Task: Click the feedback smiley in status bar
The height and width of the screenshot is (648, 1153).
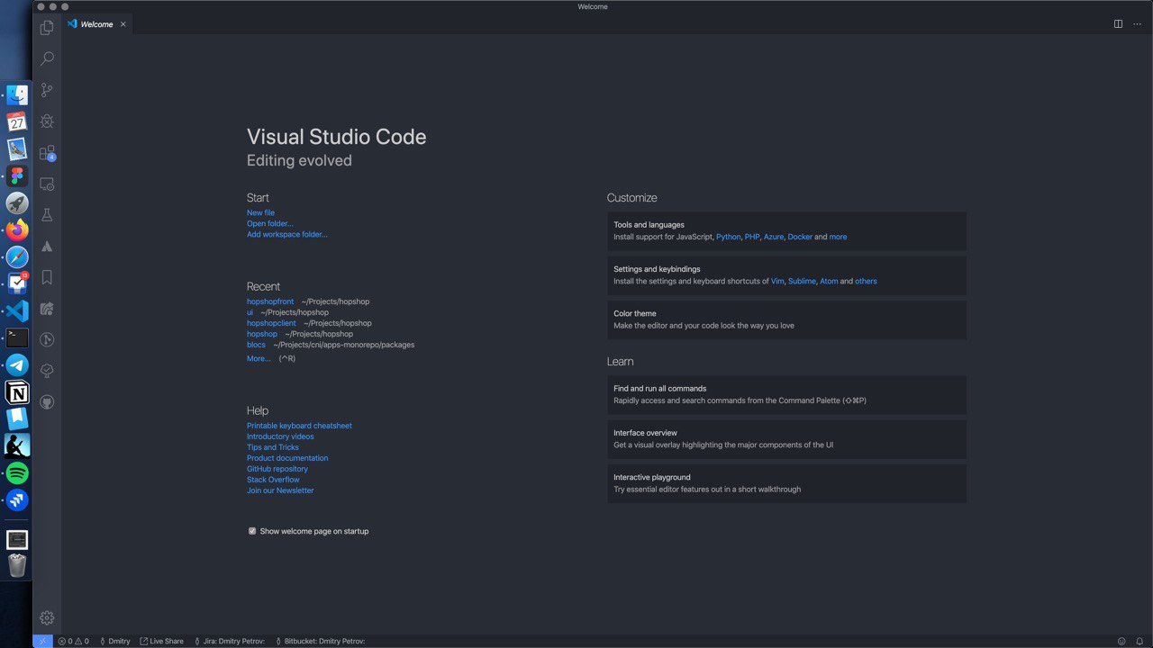Action: 1121,641
